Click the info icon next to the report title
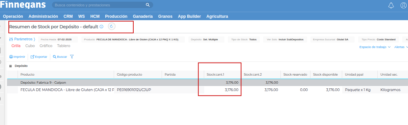 pos(102,26)
